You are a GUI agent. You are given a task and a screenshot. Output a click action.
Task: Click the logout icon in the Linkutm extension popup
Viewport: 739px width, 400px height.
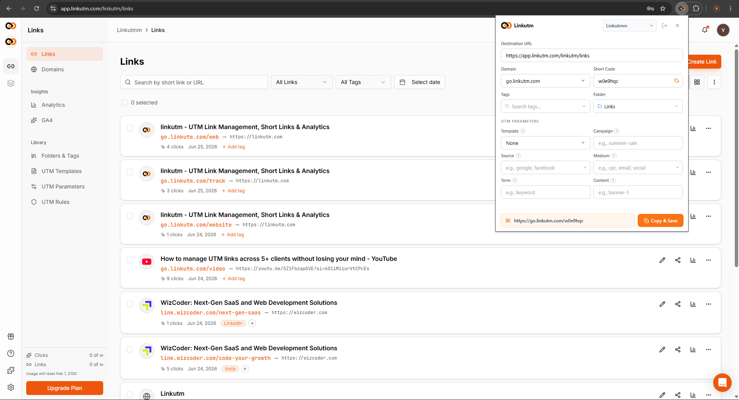pyautogui.click(x=664, y=25)
